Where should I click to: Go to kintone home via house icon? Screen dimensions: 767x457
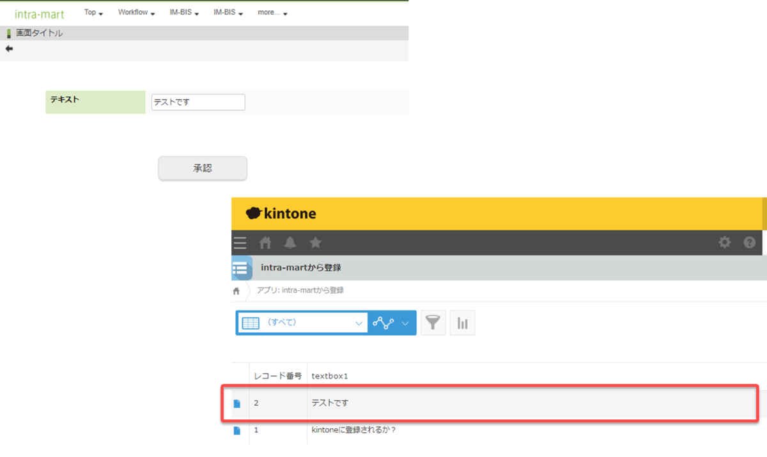click(265, 243)
